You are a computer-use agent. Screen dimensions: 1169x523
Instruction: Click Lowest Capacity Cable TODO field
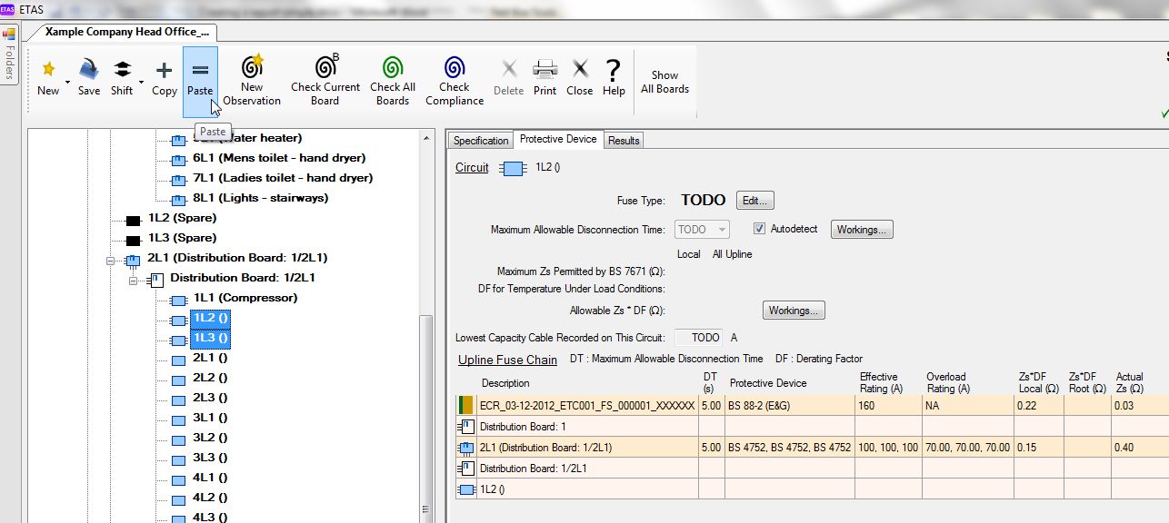699,338
